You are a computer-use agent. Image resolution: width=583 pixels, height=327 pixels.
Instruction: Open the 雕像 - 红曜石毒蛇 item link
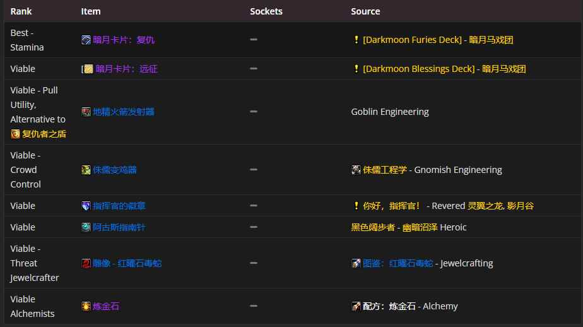127,263
